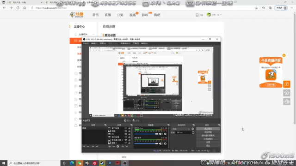296x166 pixels.
Task: Add a new scene with plus icon in Scenes dock
Action: click(84, 147)
